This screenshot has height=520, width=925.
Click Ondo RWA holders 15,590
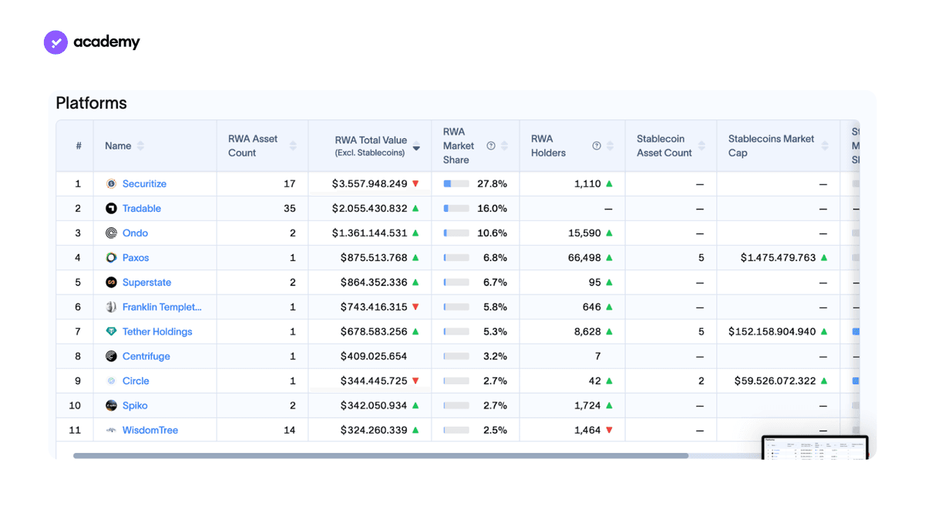[x=584, y=233]
